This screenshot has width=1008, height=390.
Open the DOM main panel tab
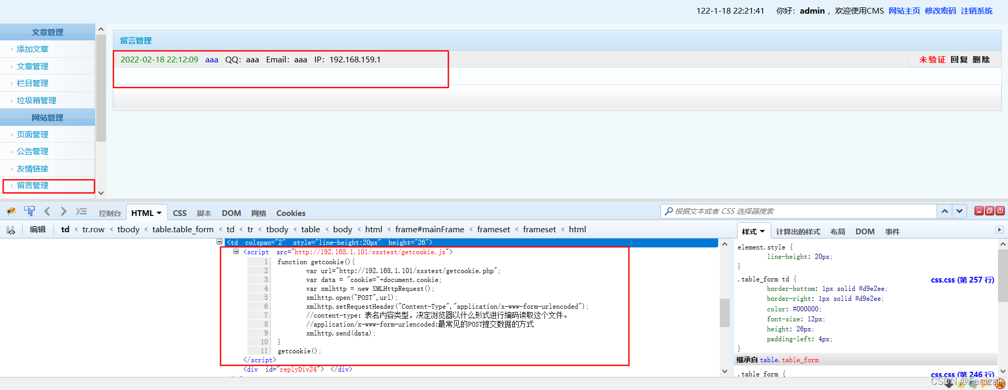[x=232, y=213]
